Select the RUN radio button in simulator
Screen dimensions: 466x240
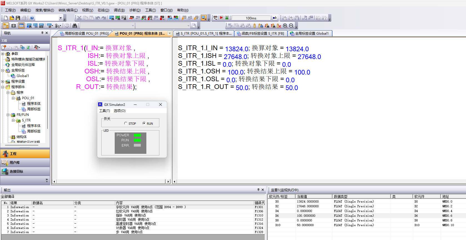click(x=144, y=123)
